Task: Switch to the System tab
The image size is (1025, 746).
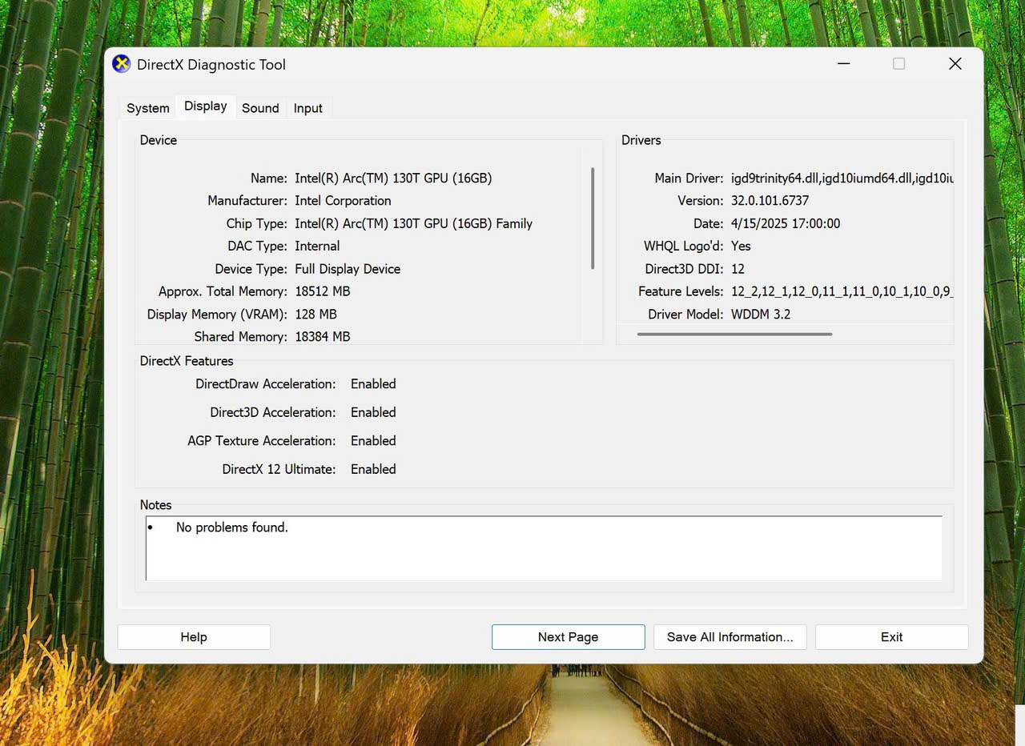Action: [x=148, y=108]
